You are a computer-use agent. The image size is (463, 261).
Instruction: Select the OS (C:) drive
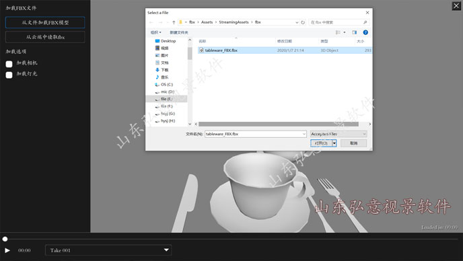pos(164,85)
